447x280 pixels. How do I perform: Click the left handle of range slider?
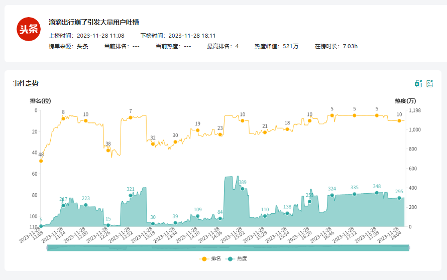point(47,248)
